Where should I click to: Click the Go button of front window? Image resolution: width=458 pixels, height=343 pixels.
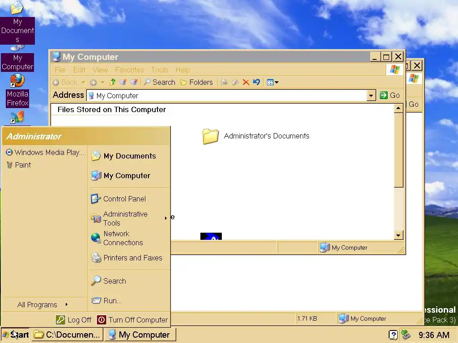[x=390, y=95]
